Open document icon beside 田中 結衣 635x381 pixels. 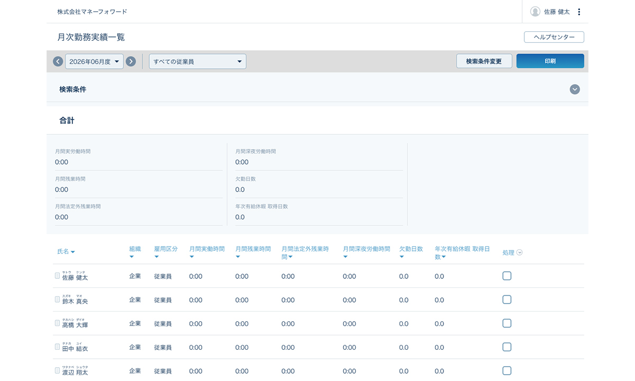tap(58, 347)
